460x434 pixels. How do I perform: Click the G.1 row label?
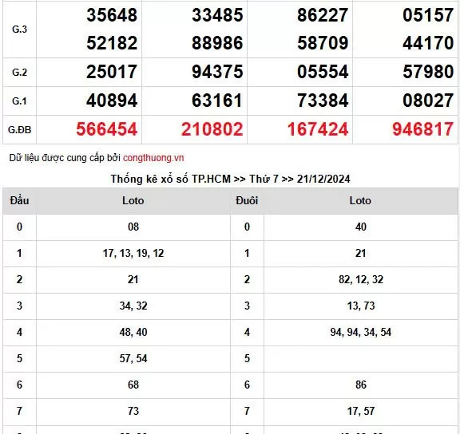tap(19, 101)
